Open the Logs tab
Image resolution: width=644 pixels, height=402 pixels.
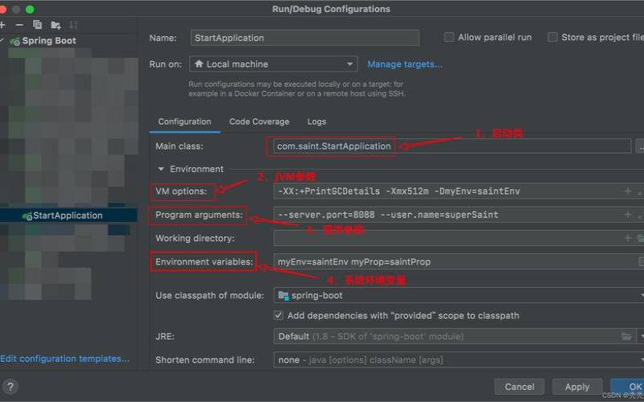(316, 121)
